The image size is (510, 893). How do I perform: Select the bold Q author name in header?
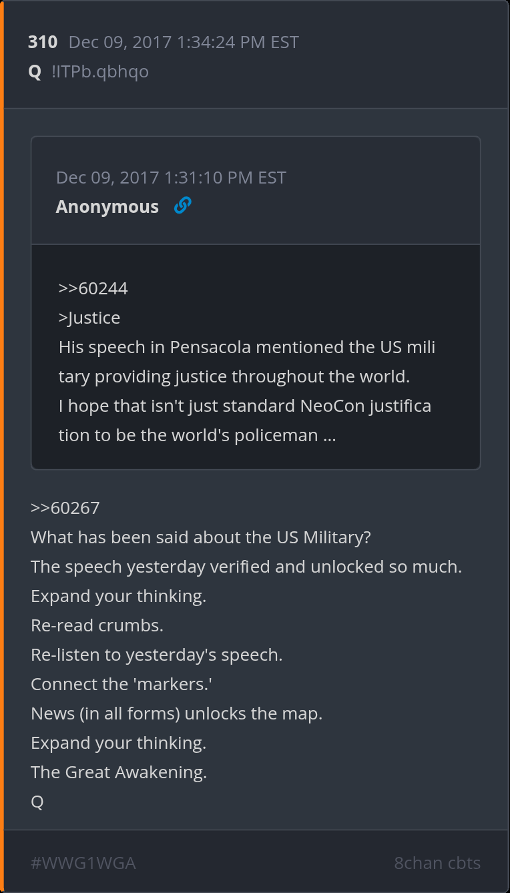[x=35, y=71]
